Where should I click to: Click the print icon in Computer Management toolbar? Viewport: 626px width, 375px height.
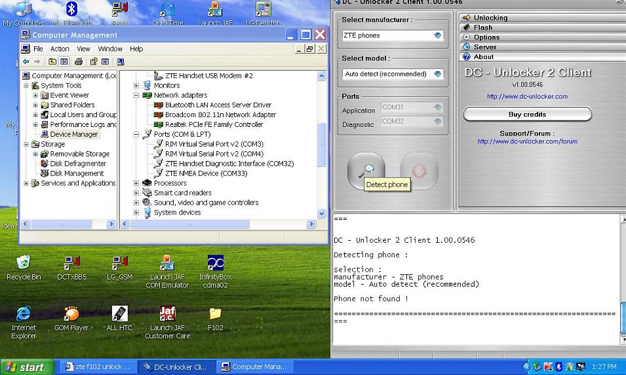pyautogui.click(x=79, y=62)
